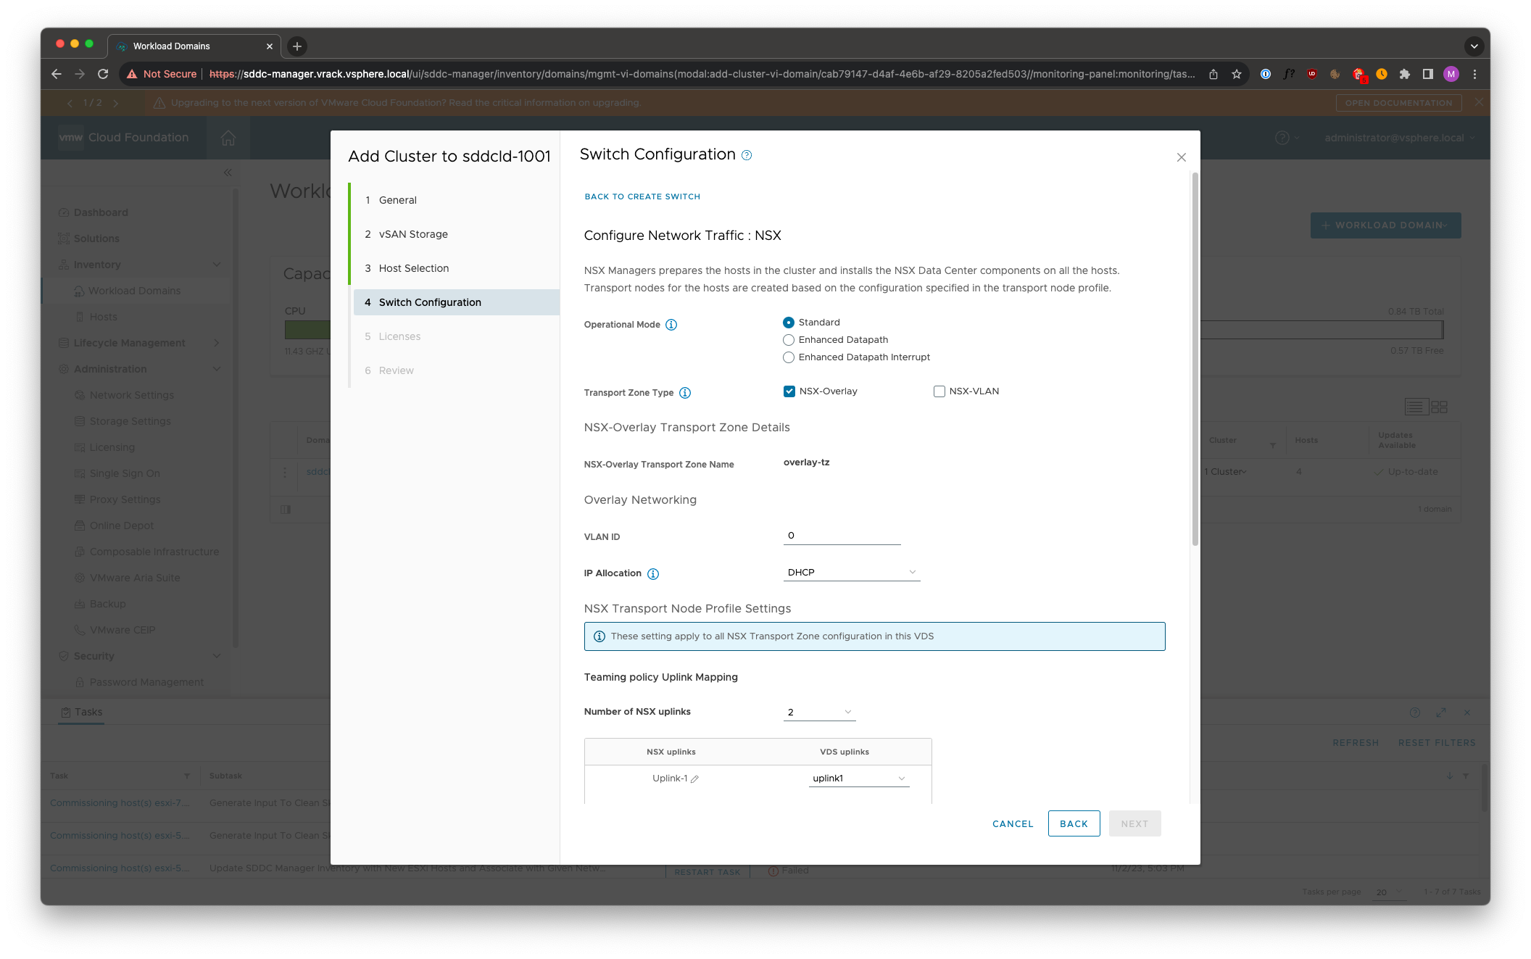
Task: Click Reset Filters in Tasks panel
Action: pos(1437,743)
